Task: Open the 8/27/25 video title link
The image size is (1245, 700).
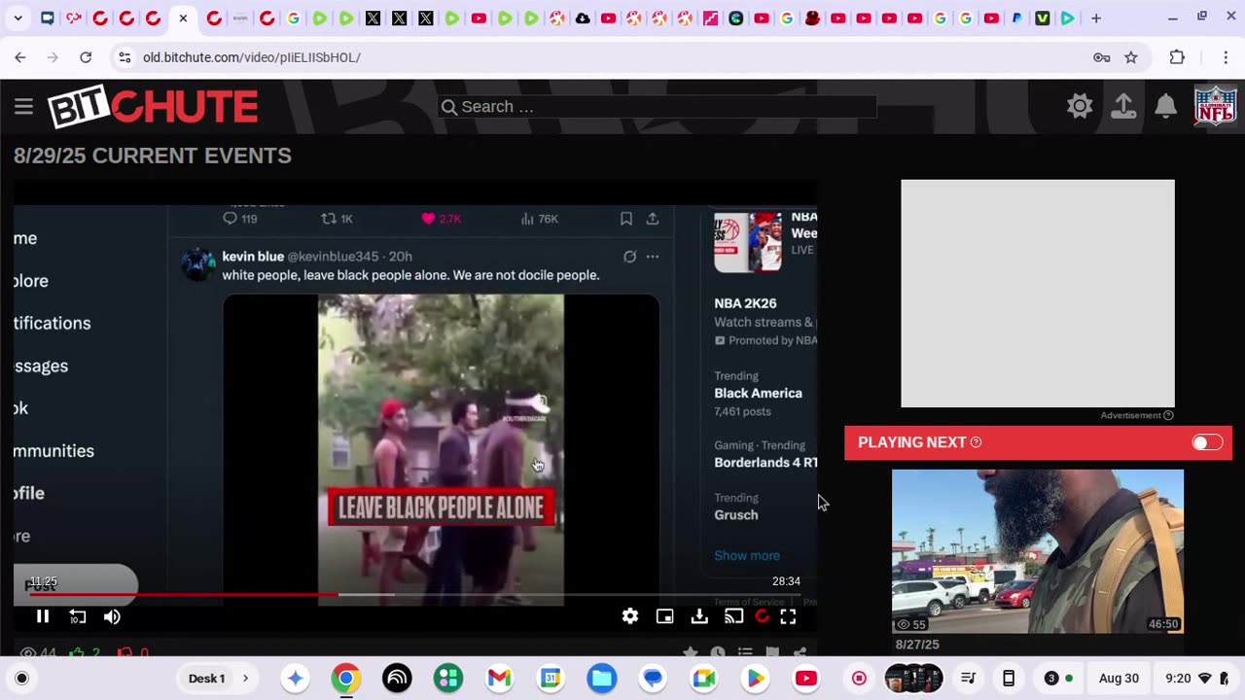Action: pyautogui.click(x=917, y=645)
